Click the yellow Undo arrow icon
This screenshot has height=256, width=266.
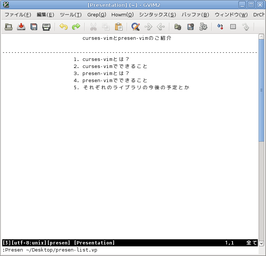click(x=64, y=27)
